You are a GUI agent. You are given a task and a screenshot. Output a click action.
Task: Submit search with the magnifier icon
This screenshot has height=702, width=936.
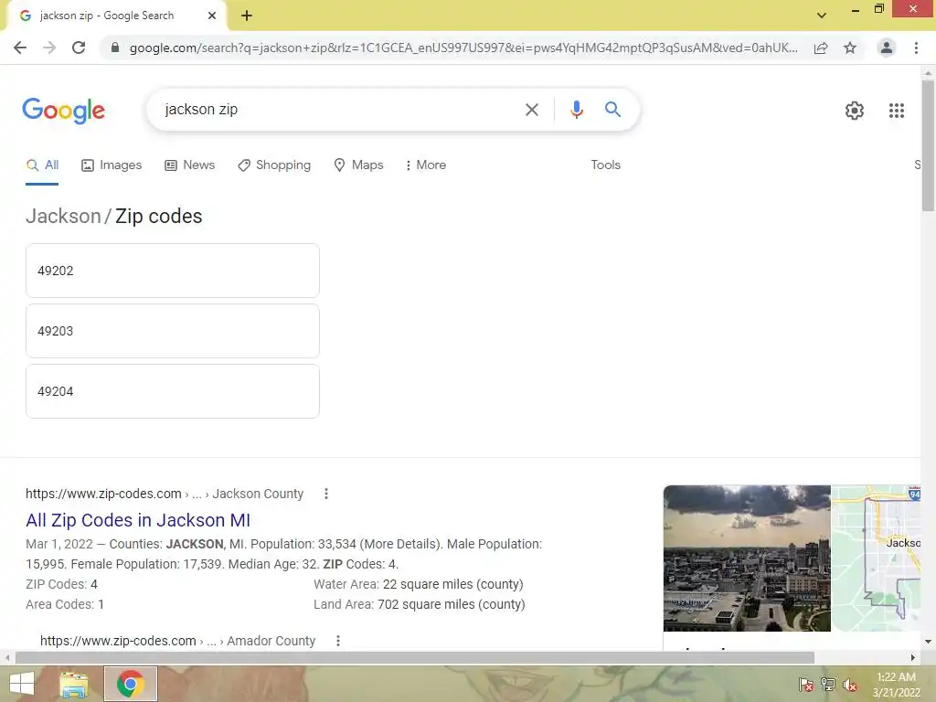[x=612, y=110]
